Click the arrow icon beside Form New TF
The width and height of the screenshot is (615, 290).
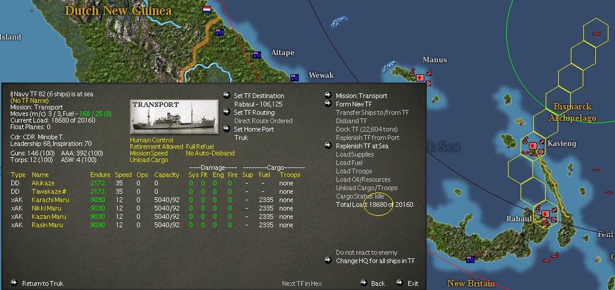[x=328, y=103]
